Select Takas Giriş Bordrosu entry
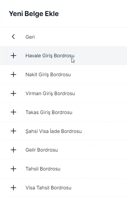127x198 pixels. tap(63, 112)
